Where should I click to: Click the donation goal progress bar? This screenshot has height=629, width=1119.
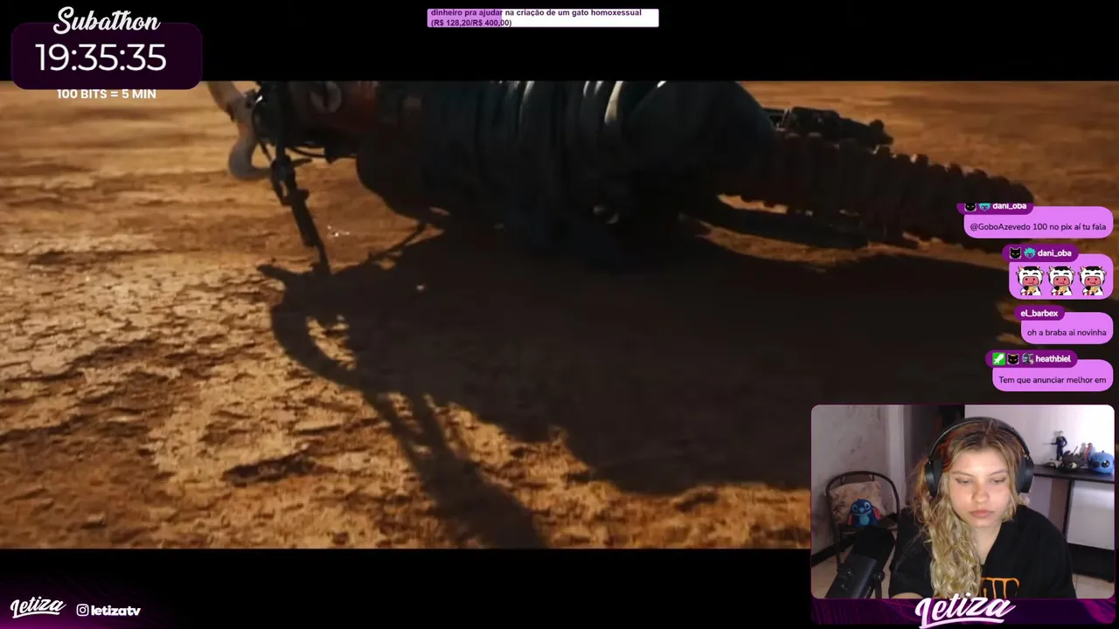pyautogui.click(x=543, y=17)
